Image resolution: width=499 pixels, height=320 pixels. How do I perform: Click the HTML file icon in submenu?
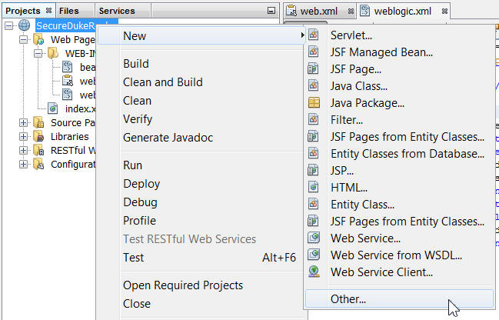314,187
